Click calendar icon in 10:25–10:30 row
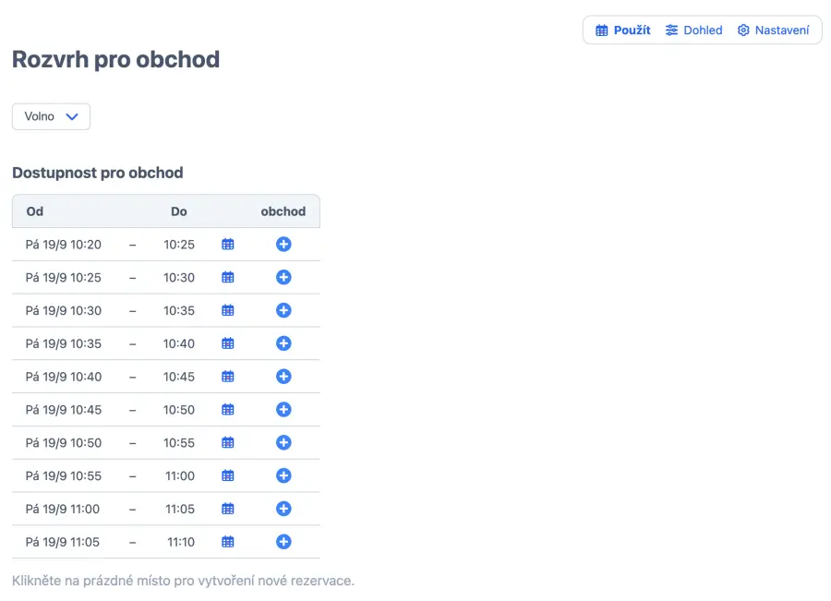Screen dimensions: 831x601 (228, 278)
